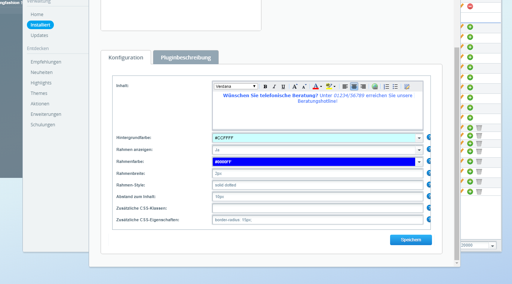Click the #0000FF frame color field

click(x=314, y=162)
